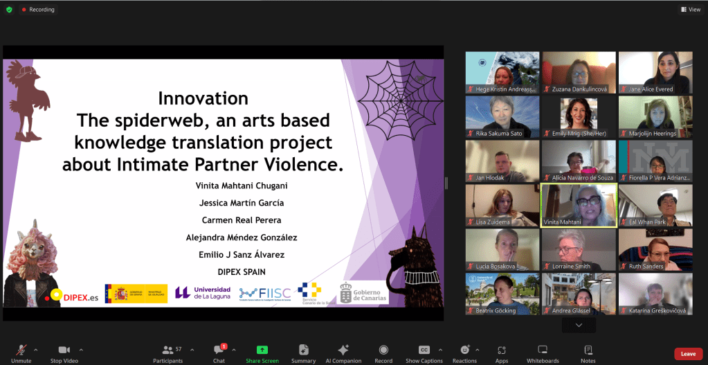The height and width of the screenshot is (365, 708).
Task: Open the Apps panel
Action: [x=502, y=350]
